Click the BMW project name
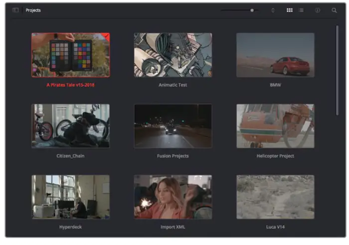Screen dimensions: 349x245 (x=275, y=85)
